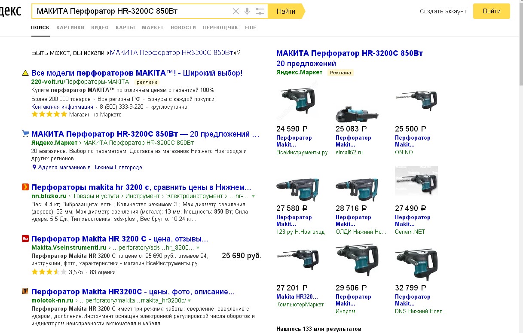Click the shopping cart icon beside Яндекс.Маркет result

pyautogui.click(x=25, y=134)
